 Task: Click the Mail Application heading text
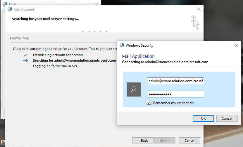tap(138, 56)
